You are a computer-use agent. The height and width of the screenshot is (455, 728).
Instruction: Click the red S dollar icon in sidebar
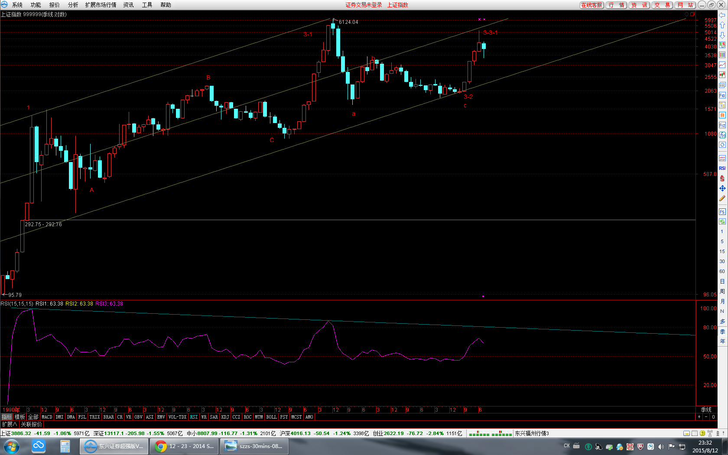[722, 179]
